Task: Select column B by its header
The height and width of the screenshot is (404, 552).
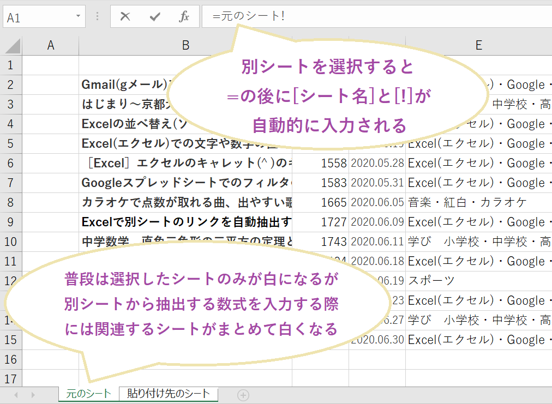Action: point(187,45)
